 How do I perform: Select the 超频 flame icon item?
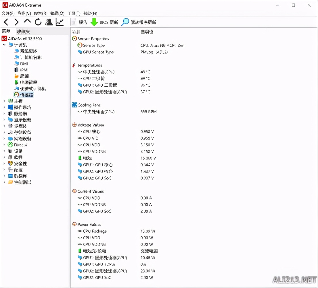pyautogui.click(x=16, y=76)
